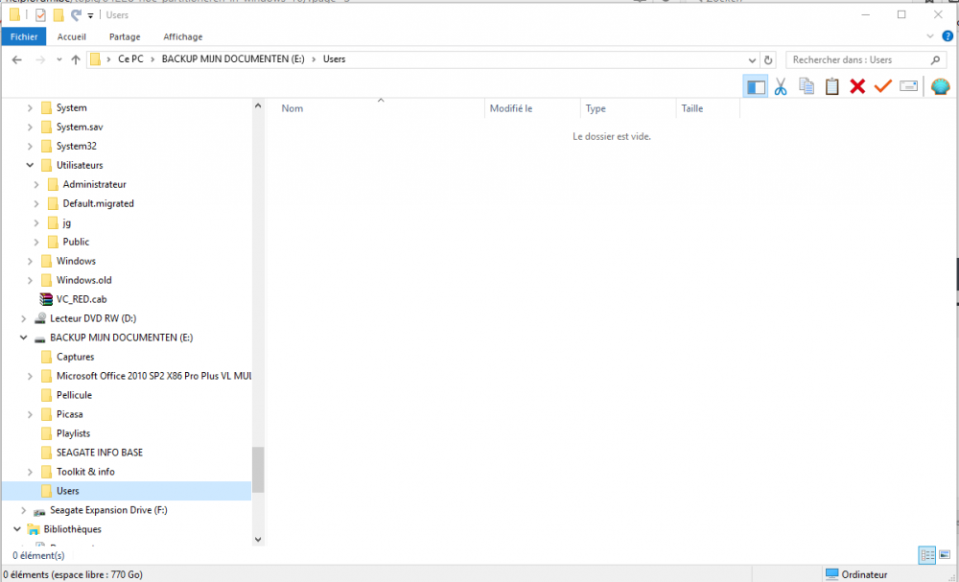959x582 pixels.
Task: Open the Partage ribbon tab
Action: 125,36
